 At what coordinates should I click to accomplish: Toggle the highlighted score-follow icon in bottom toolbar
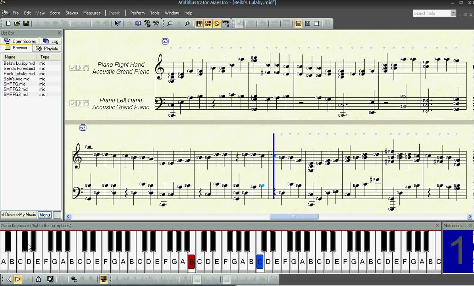tap(103, 279)
